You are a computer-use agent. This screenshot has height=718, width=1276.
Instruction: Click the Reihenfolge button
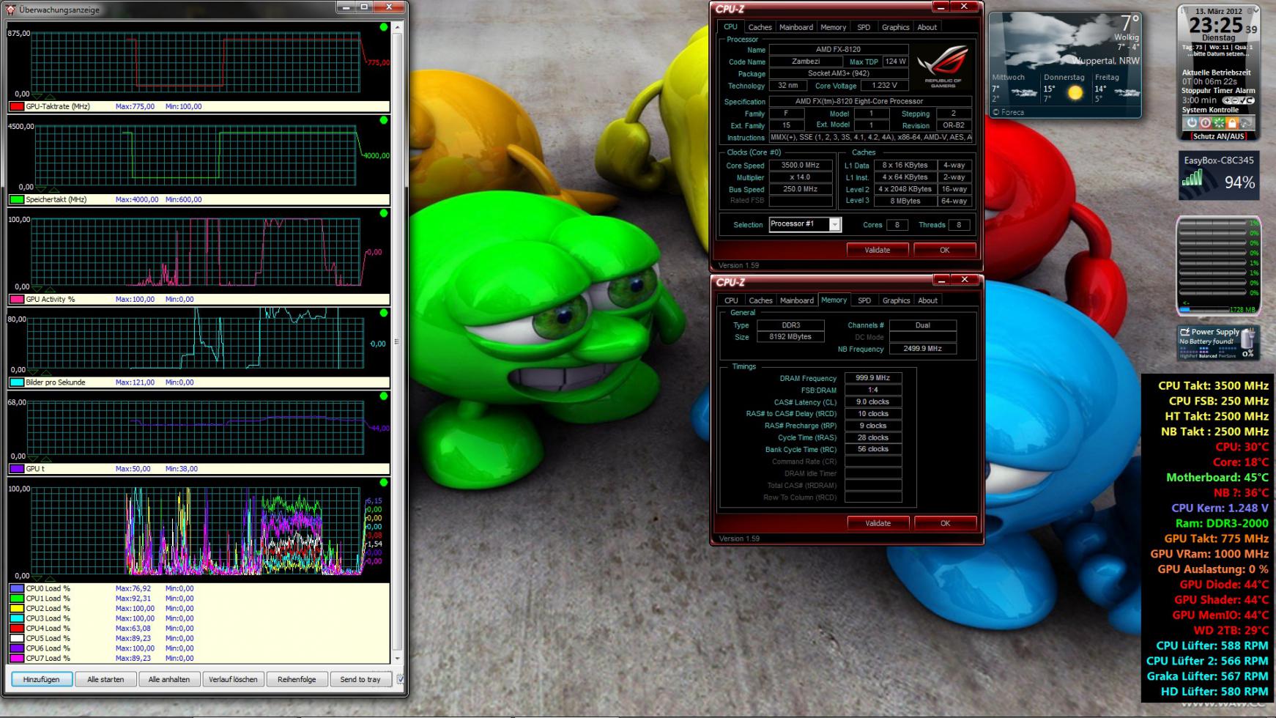pos(297,679)
